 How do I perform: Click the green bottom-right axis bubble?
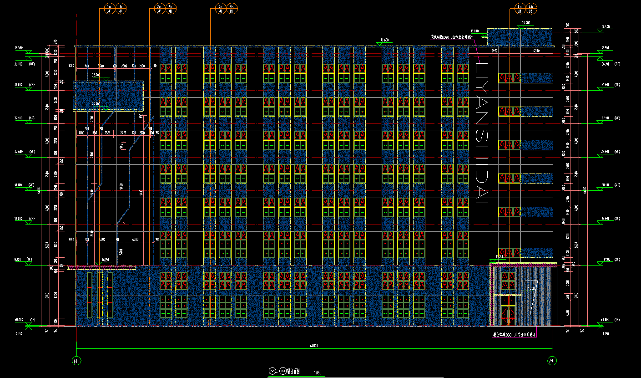point(551,361)
